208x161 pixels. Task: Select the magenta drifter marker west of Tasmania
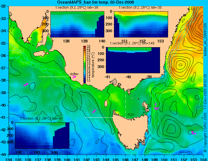click(x=94, y=111)
